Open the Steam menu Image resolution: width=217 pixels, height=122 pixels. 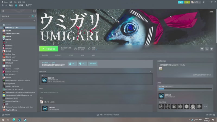[x=5, y=2]
